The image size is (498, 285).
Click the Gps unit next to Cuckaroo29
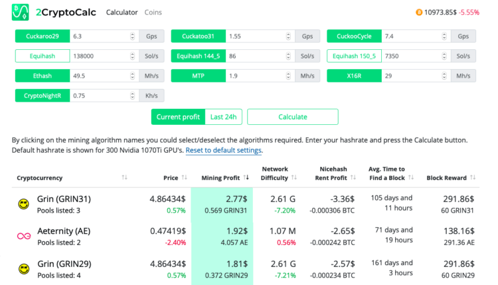pyautogui.click(x=151, y=37)
